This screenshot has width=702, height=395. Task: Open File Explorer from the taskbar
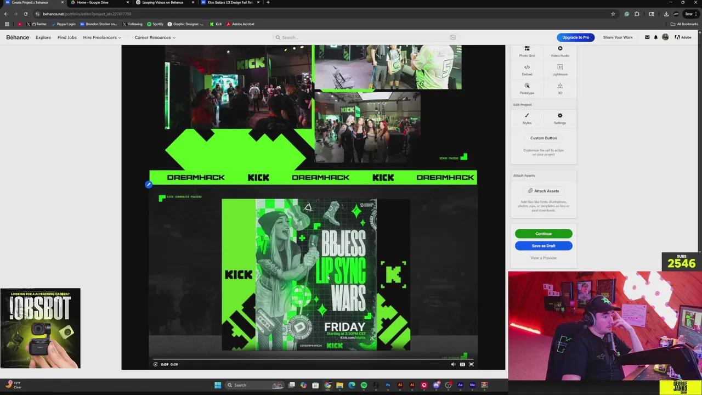[339, 385]
